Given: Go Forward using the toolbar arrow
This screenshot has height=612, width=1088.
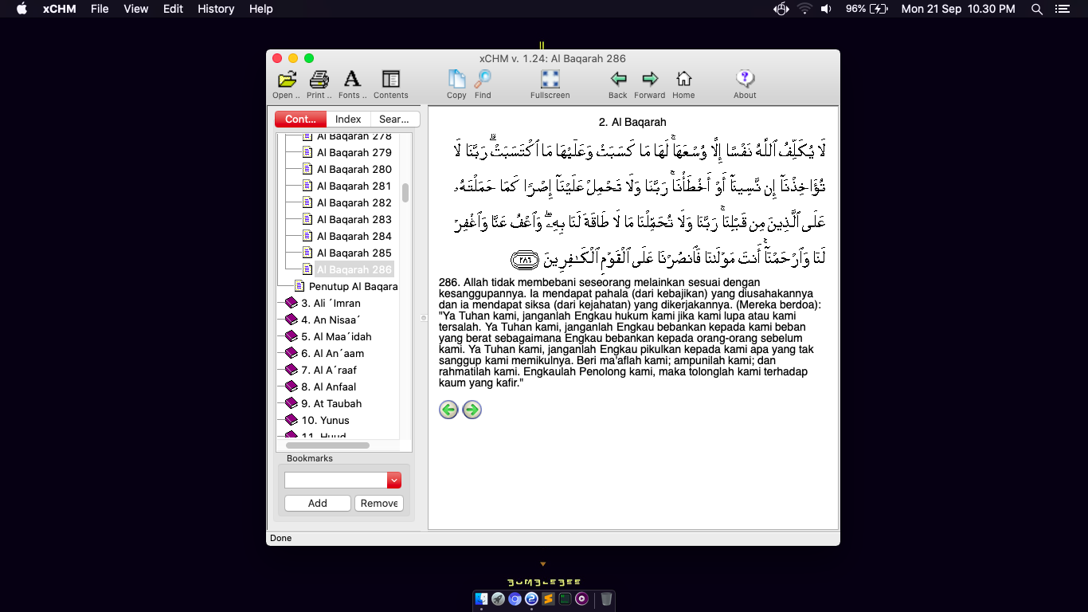Looking at the screenshot, I should click(650, 79).
